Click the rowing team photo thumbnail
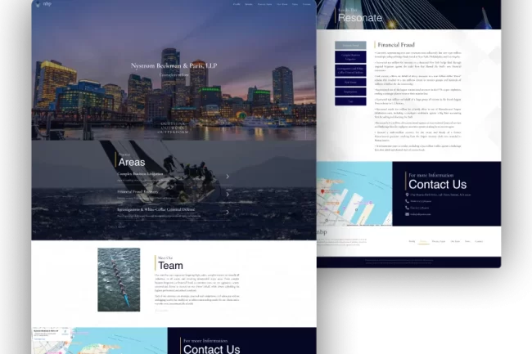 [119, 280]
